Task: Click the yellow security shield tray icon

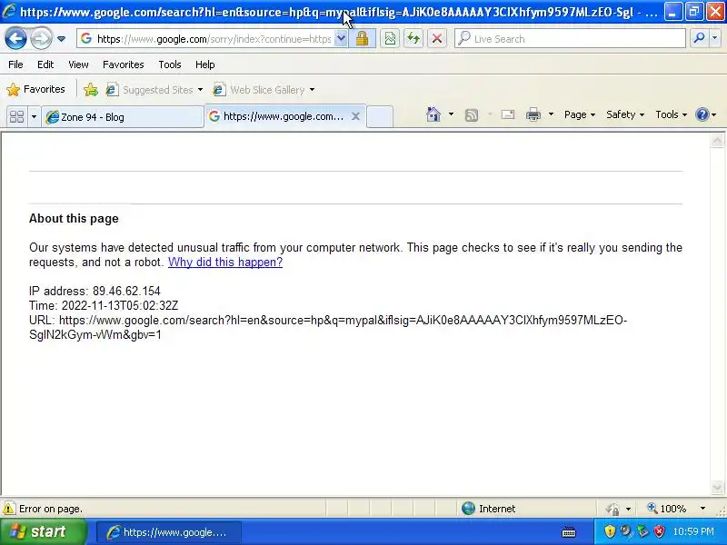Action: (x=610, y=531)
